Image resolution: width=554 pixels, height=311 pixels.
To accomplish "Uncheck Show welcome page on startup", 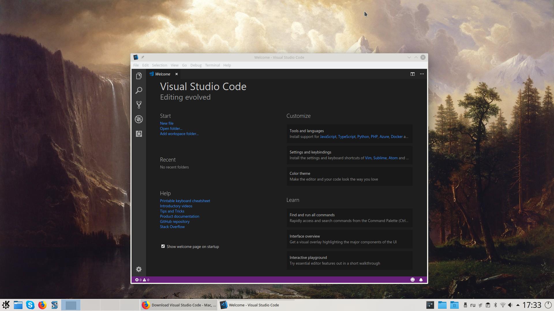I will (x=163, y=246).
